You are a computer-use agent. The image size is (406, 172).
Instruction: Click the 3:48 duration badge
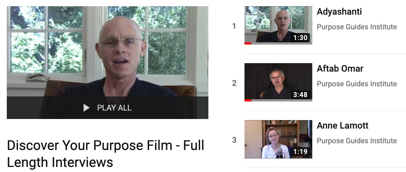[x=300, y=94]
